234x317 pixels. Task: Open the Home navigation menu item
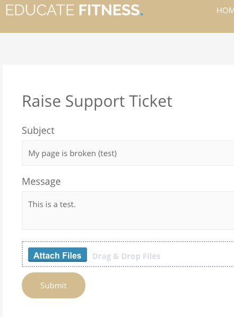(225, 11)
